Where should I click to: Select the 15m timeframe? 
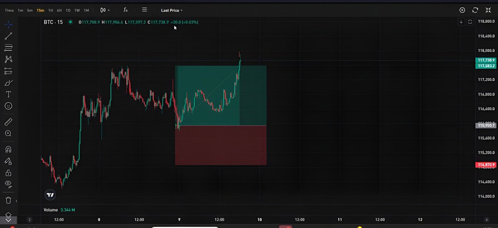pyautogui.click(x=40, y=10)
